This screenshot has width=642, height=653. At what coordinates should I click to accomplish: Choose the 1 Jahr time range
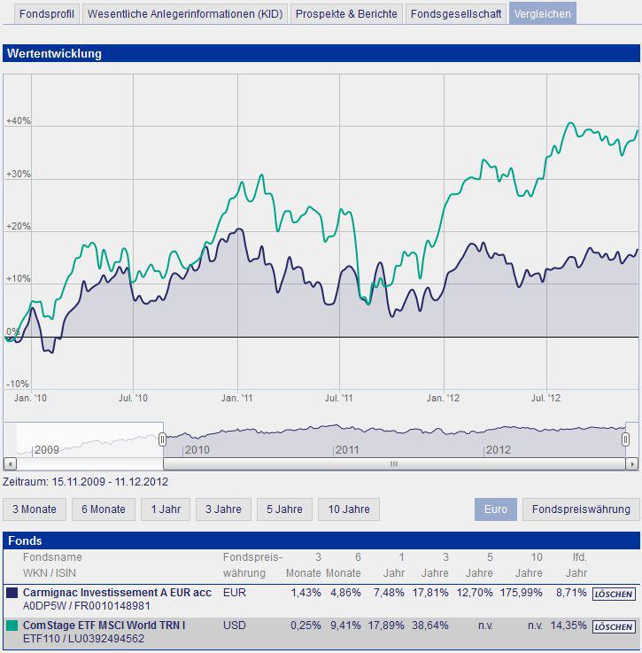coord(166,509)
